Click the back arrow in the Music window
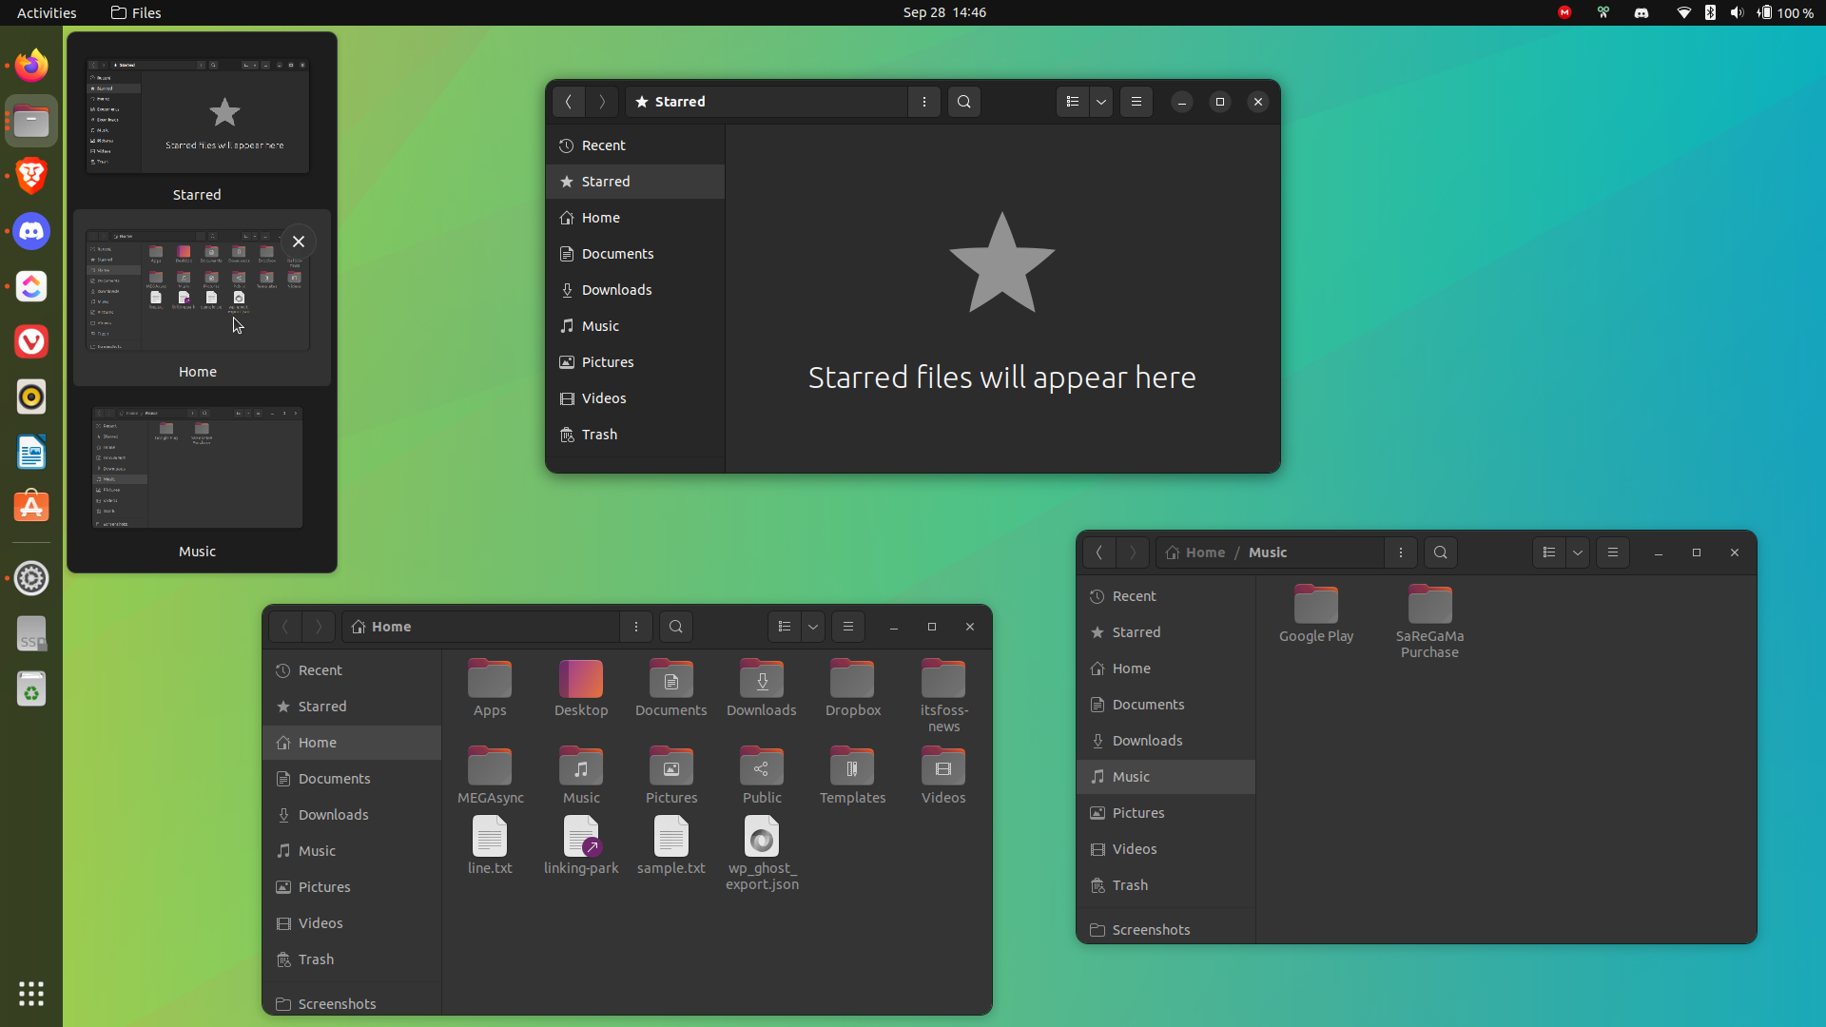This screenshot has height=1027, width=1826. click(x=1099, y=552)
